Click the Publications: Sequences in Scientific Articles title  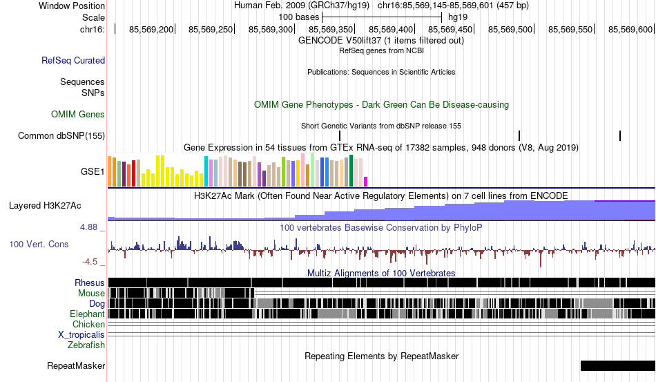(x=381, y=72)
